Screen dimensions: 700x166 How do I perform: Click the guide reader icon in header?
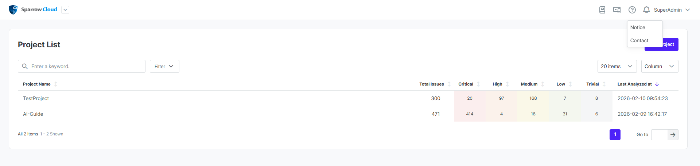click(x=617, y=10)
